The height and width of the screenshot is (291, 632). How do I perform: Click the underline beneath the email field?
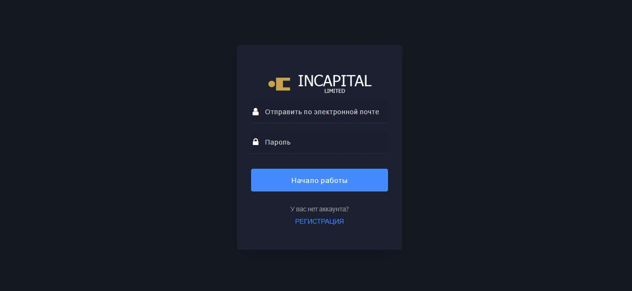tap(319, 123)
